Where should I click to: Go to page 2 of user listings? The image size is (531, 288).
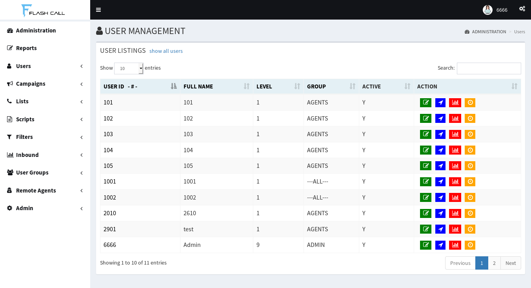click(494, 263)
